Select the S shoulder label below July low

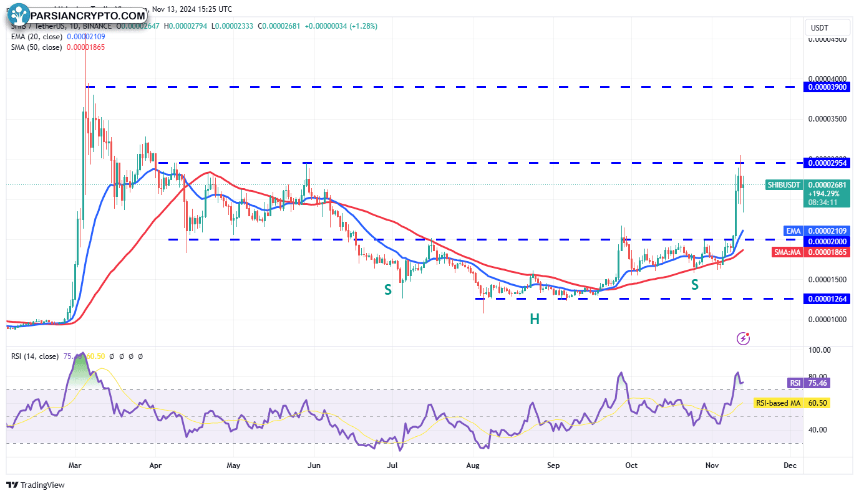click(388, 290)
